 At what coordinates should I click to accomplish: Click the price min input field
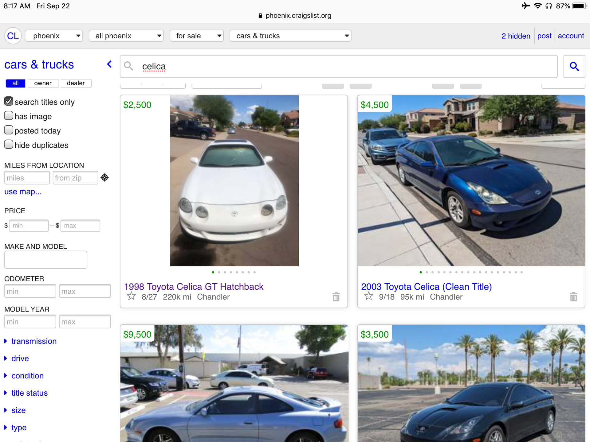click(29, 226)
